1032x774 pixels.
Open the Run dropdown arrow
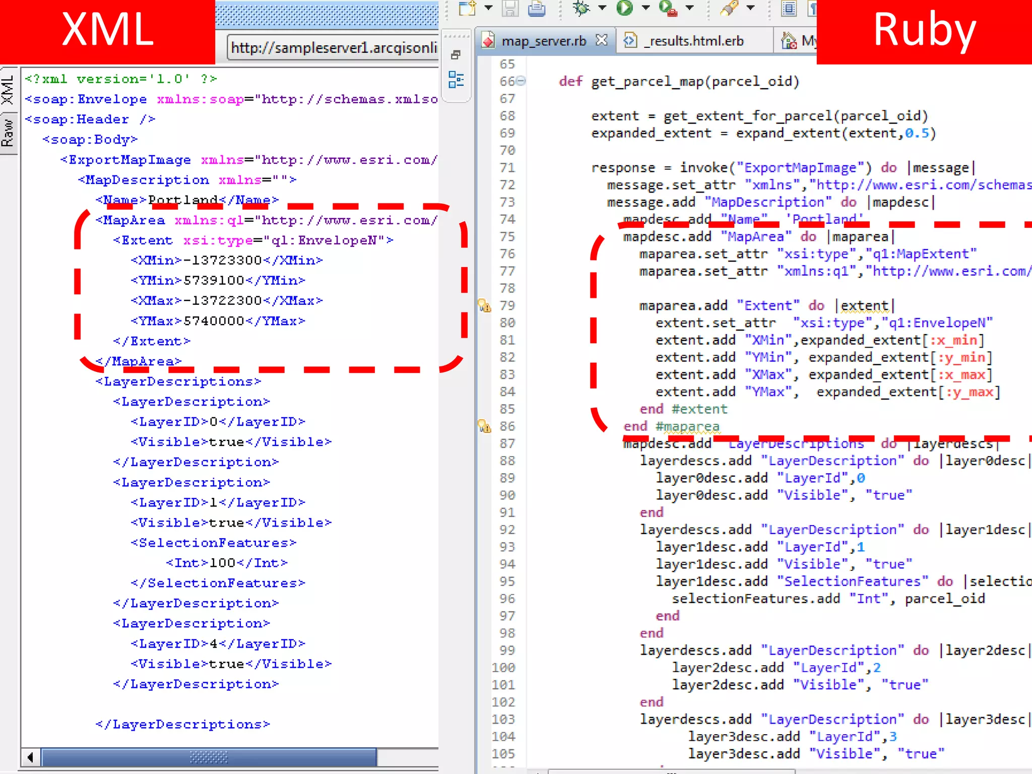[646, 8]
